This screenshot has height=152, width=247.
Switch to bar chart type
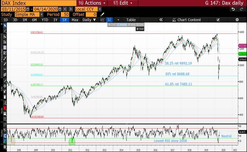(109, 20)
